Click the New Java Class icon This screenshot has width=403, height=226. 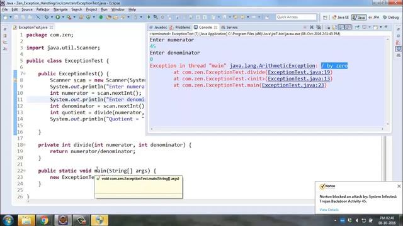click(x=88, y=17)
